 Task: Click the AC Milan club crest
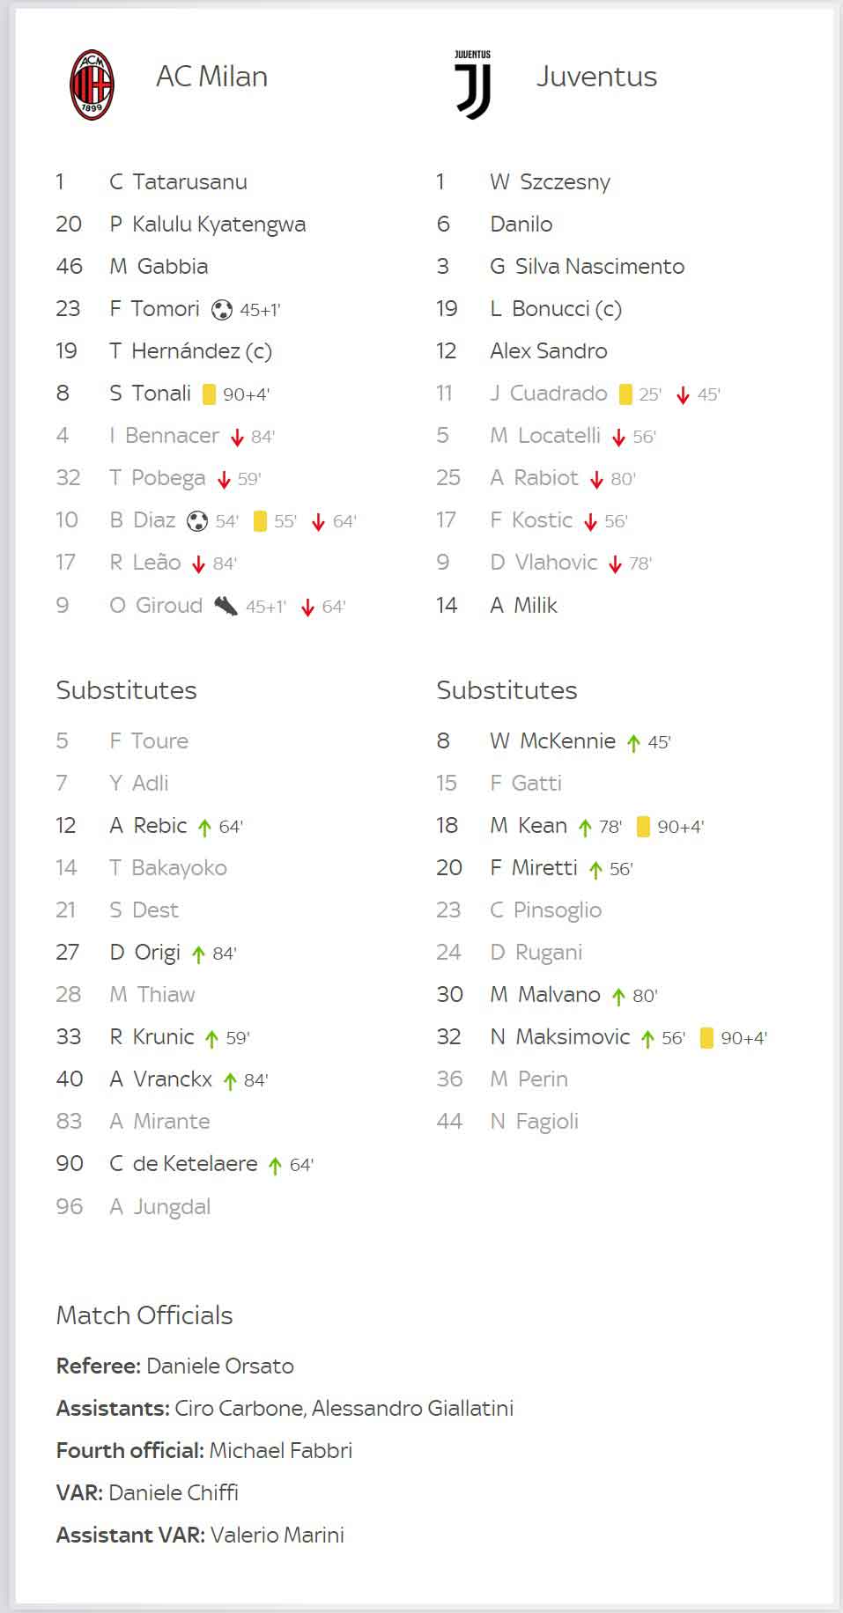pyautogui.click(x=92, y=85)
